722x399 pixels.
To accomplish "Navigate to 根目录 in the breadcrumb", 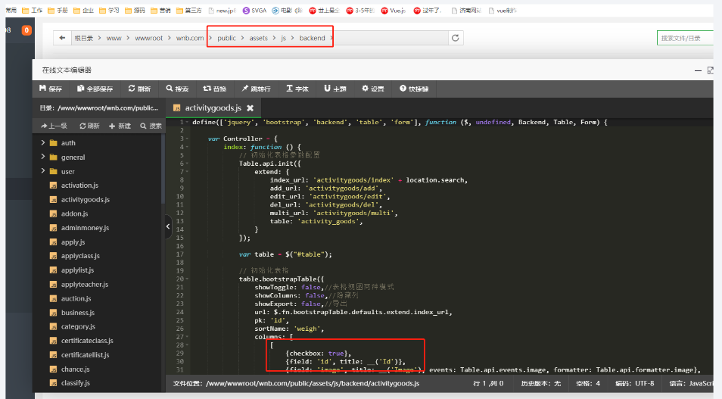I will (x=84, y=38).
